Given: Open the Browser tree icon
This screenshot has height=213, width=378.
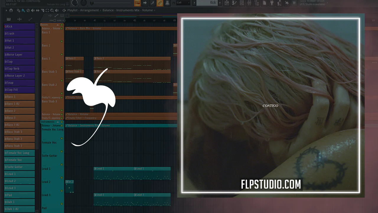Looking at the screenshot, I should coord(256,3).
